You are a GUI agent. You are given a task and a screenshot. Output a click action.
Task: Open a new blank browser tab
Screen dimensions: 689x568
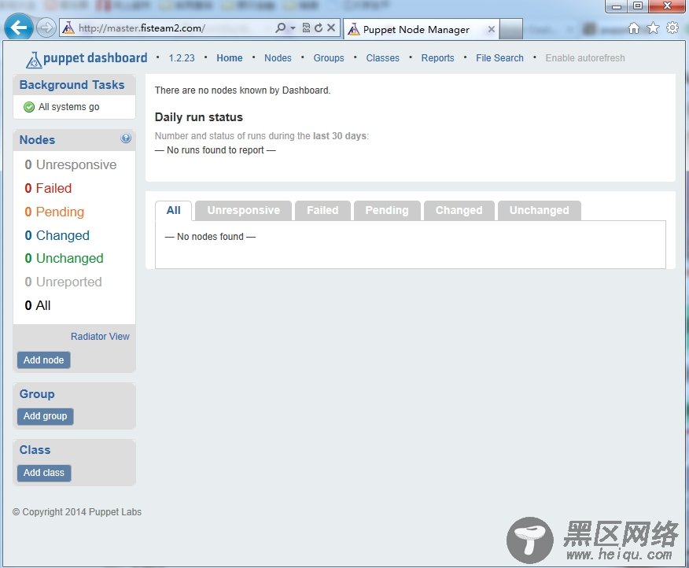pyautogui.click(x=511, y=29)
